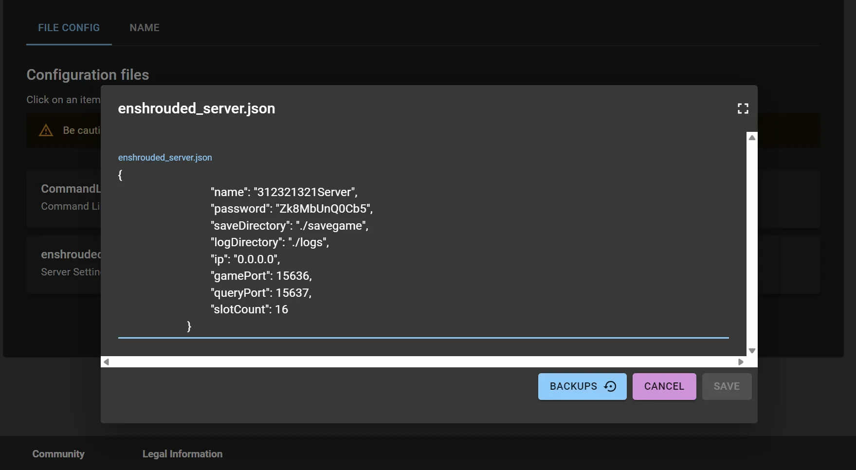
Task: Open the Legal Information footer link
Action: click(x=182, y=454)
